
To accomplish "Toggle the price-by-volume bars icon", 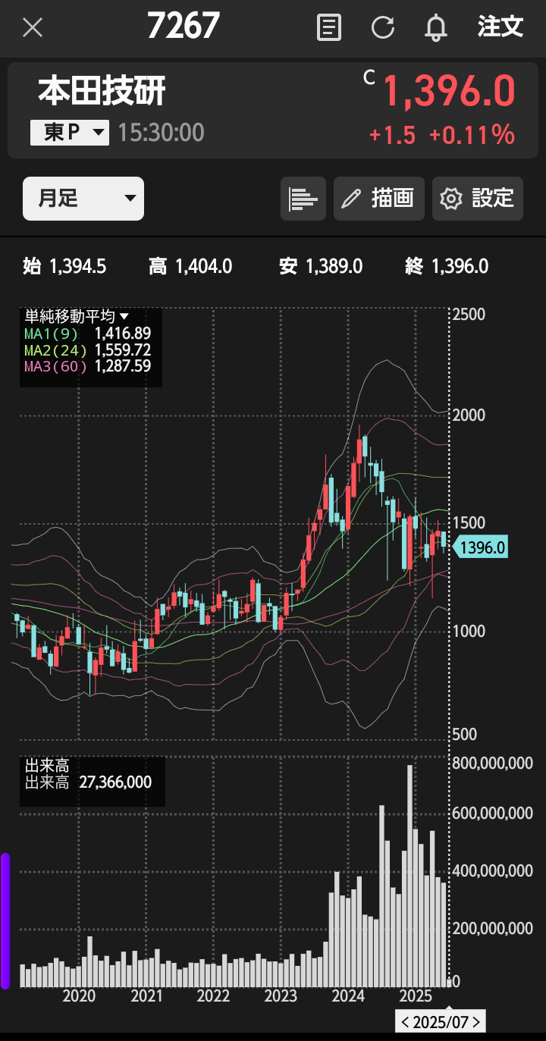I will pos(303,199).
